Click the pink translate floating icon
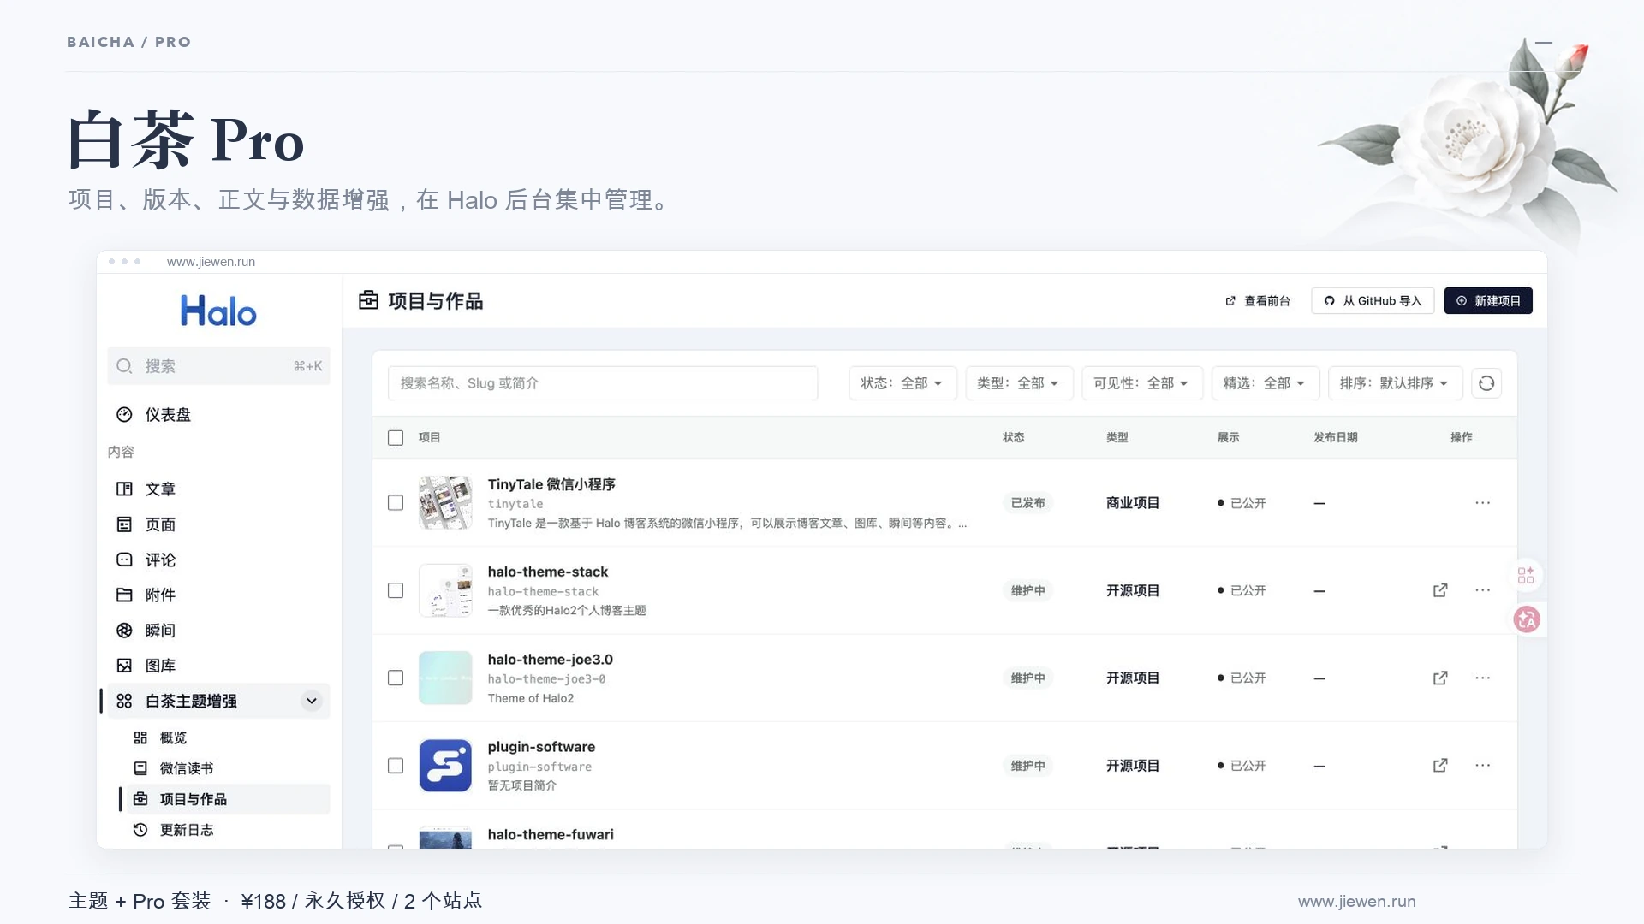Viewport: 1644px width, 924px height. point(1527,619)
